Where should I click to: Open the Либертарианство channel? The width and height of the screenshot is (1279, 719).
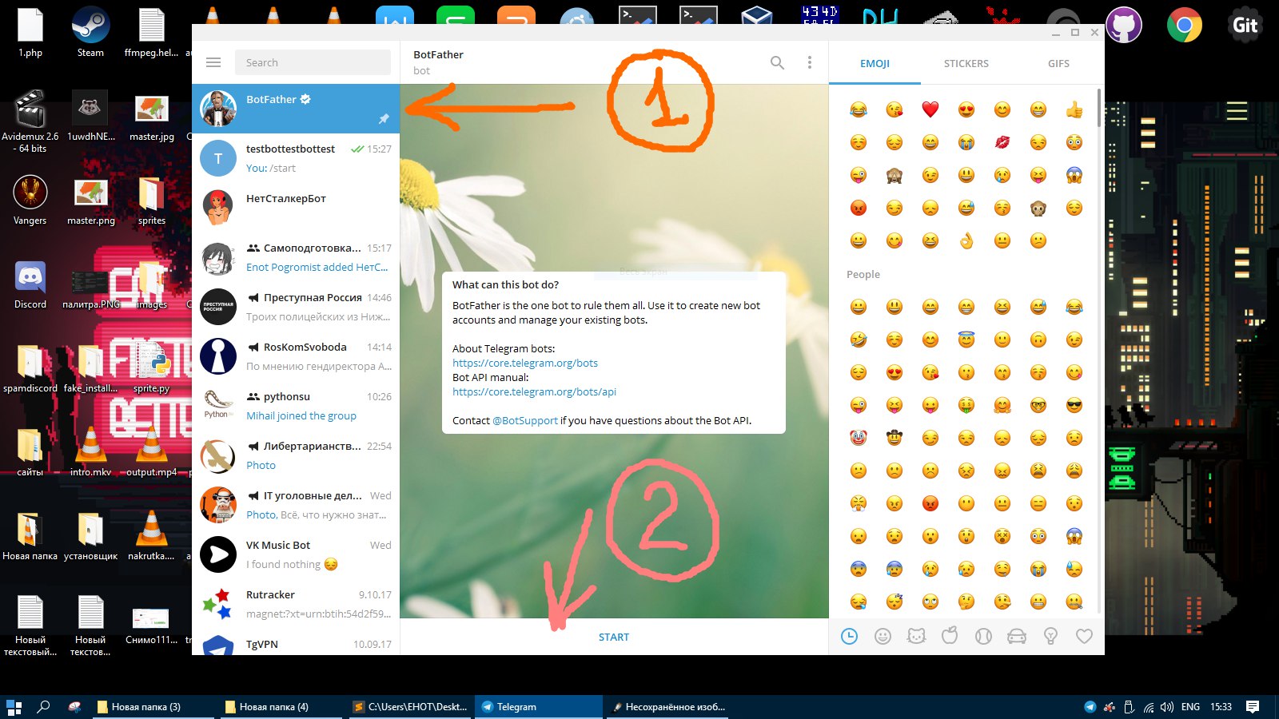tap(296, 455)
